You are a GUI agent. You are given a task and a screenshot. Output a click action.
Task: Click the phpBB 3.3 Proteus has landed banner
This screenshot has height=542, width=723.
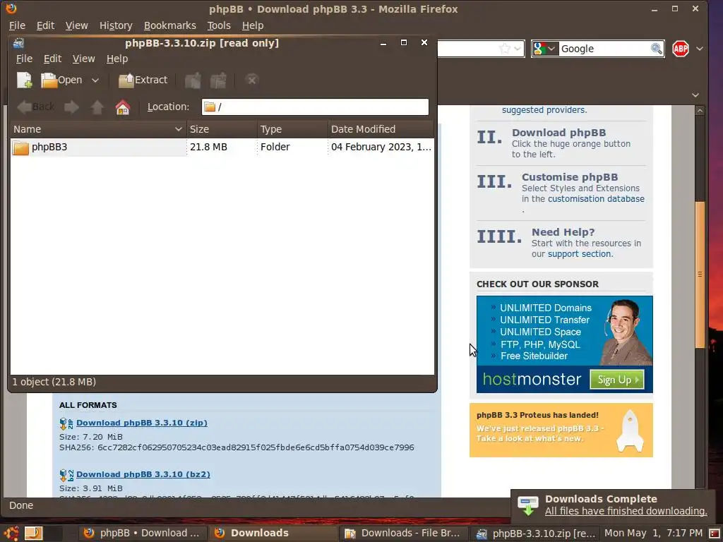pyautogui.click(x=561, y=430)
